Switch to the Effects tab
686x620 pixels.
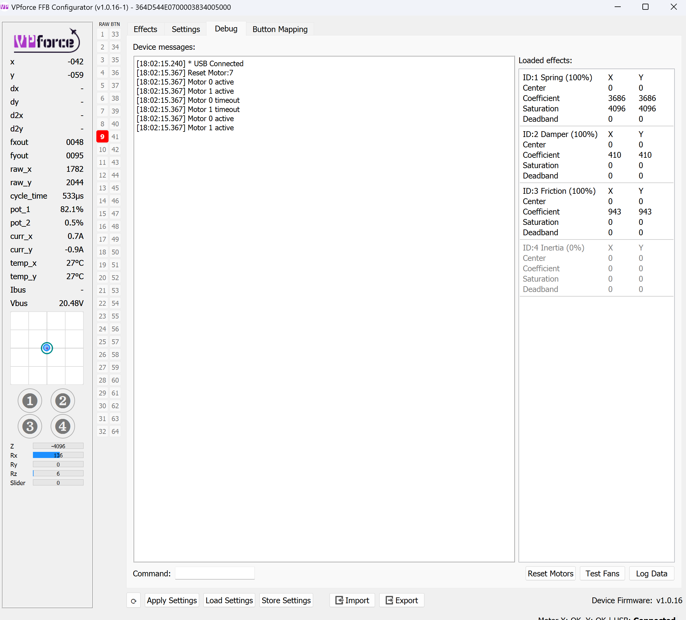pyautogui.click(x=145, y=29)
